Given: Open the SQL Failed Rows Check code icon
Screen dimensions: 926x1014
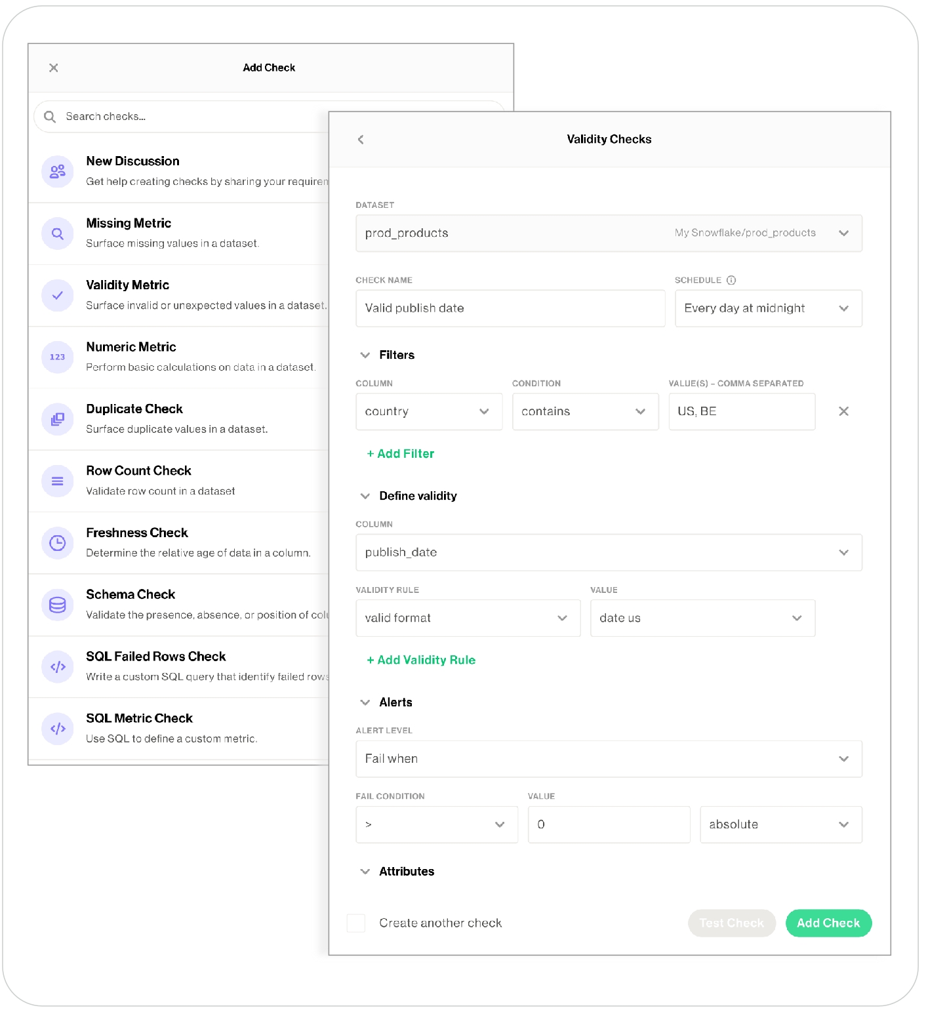Looking at the screenshot, I should coord(58,667).
